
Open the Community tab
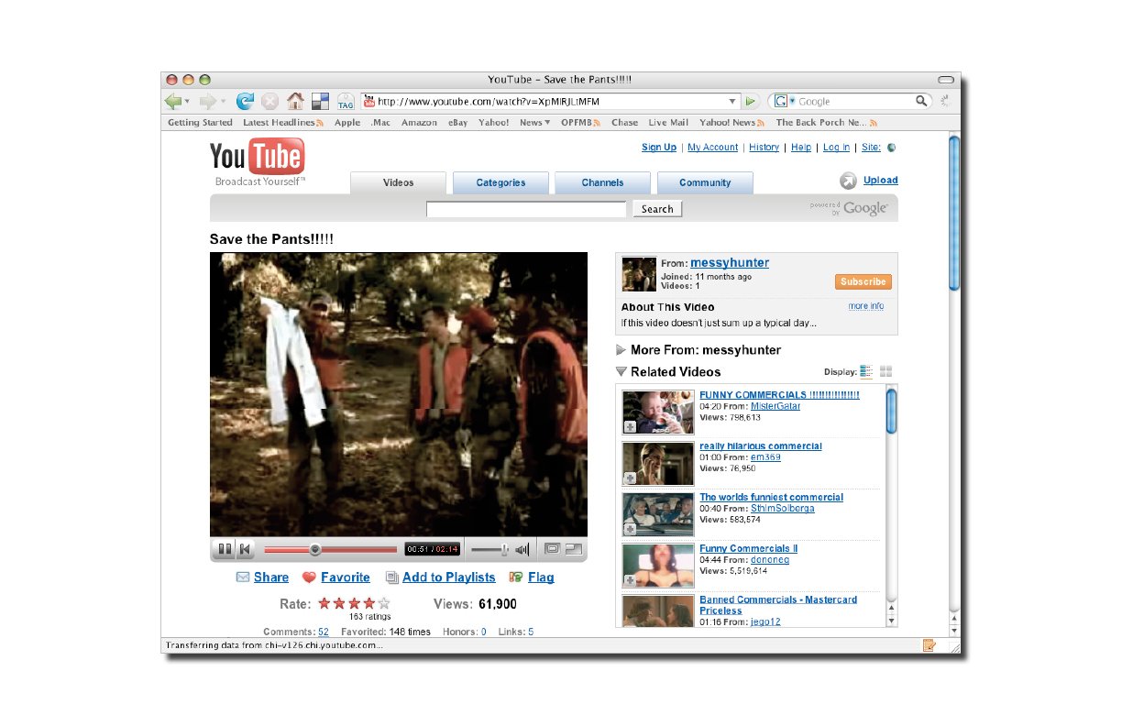705,182
